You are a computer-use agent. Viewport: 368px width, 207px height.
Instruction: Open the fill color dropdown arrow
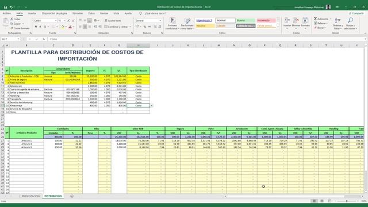(x=66, y=27)
